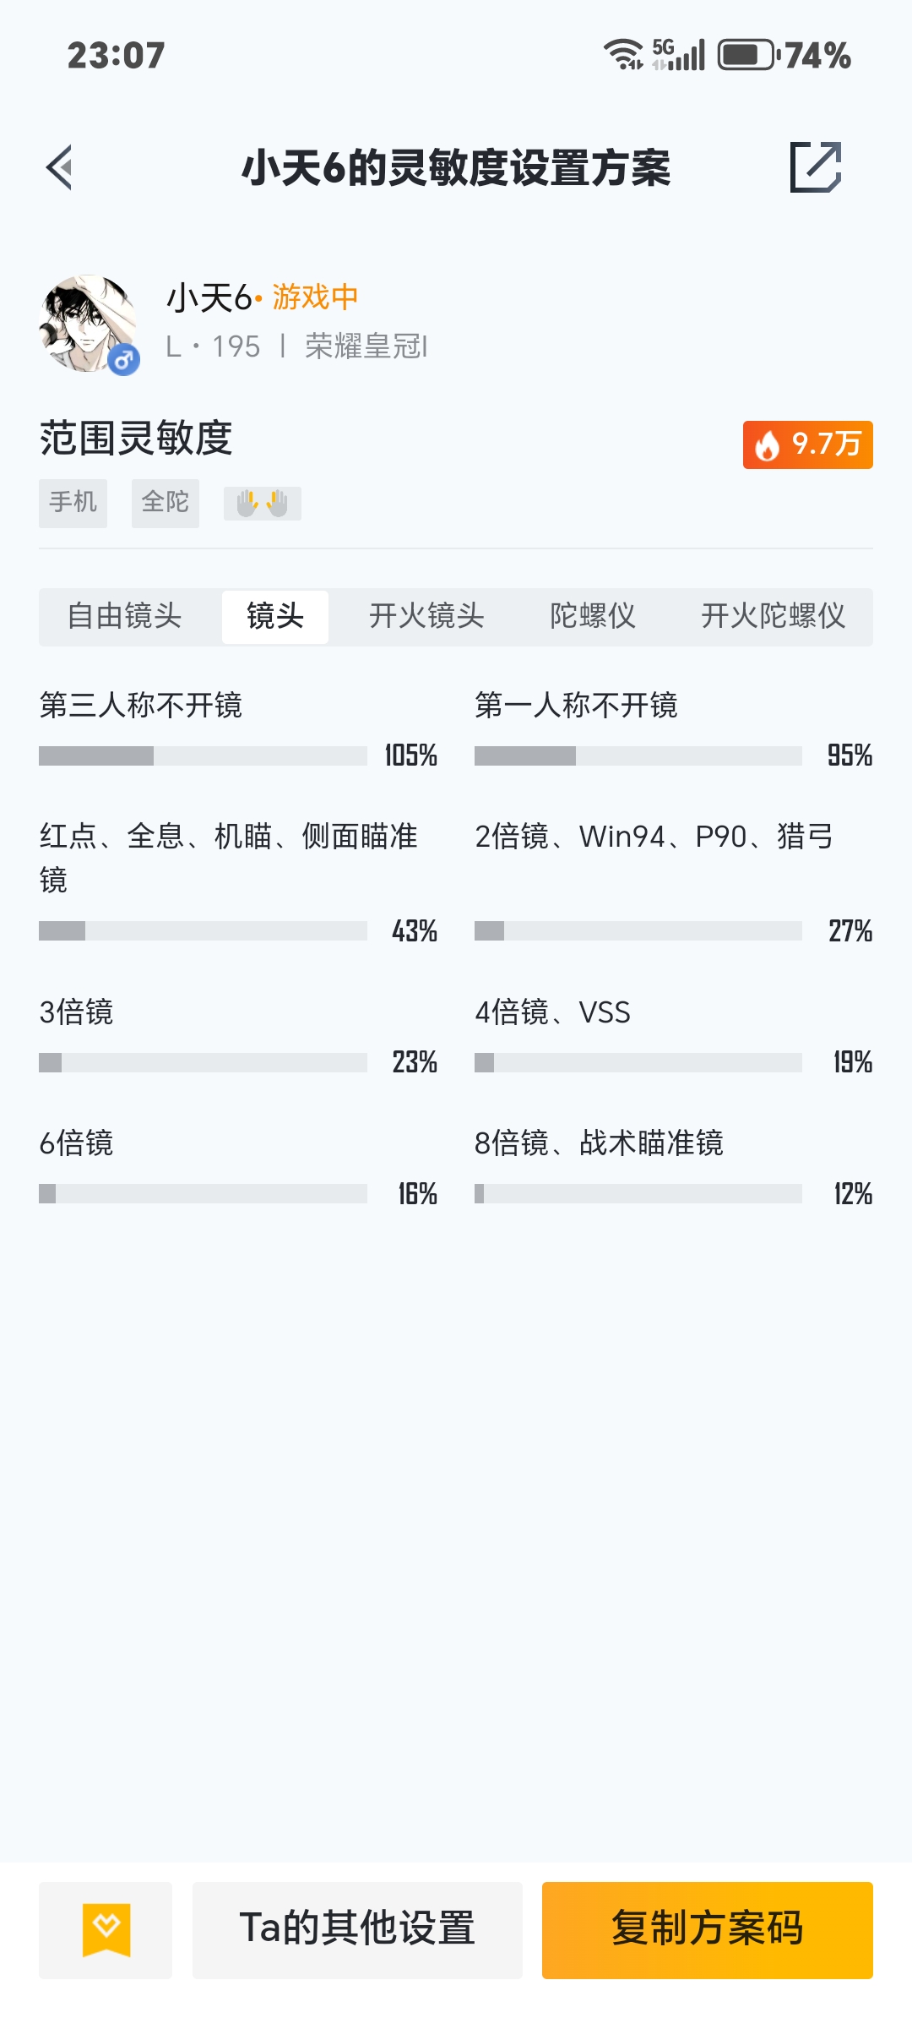Viewport: 912px width, 2018px height.
Task: Tap the blue male gender badge
Action: (124, 361)
